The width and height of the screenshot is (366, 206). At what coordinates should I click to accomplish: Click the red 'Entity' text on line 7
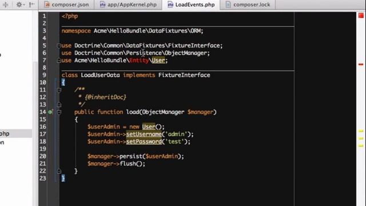(139, 61)
